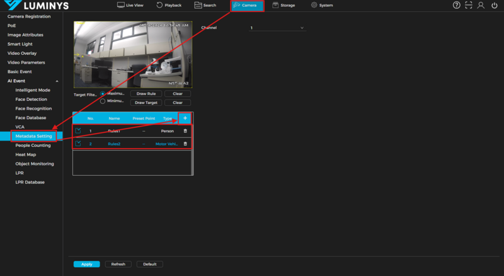The image size is (504, 276).
Task: Select the Minimum target filter radio
Action: pos(103,101)
